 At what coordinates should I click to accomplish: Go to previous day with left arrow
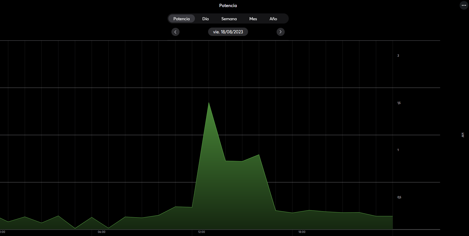click(x=175, y=32)
